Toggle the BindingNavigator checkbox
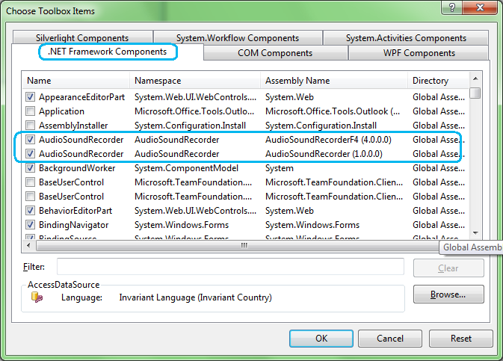The width and height of the screenshot is (503, 361). (30, 225)
